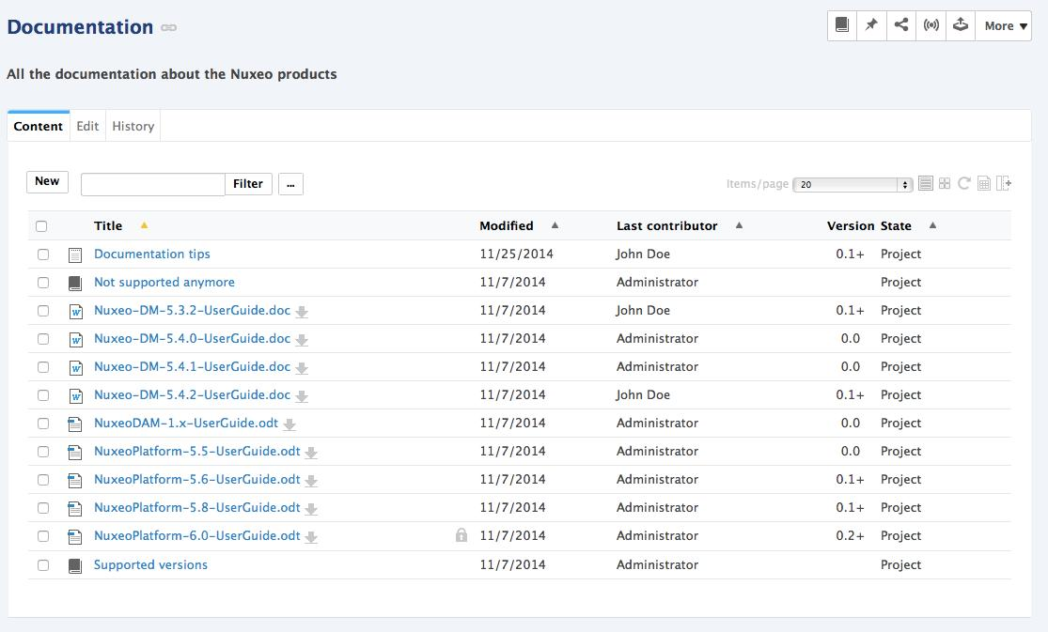This screenshot has width=1048, height=632.
Task: Switch to the Edit tab
Action: (87, 126)
